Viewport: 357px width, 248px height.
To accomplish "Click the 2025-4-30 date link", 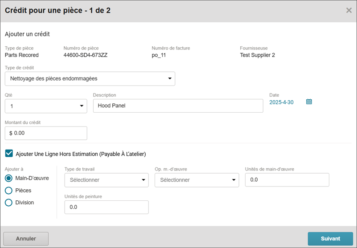I will click(x=281, y=102).
